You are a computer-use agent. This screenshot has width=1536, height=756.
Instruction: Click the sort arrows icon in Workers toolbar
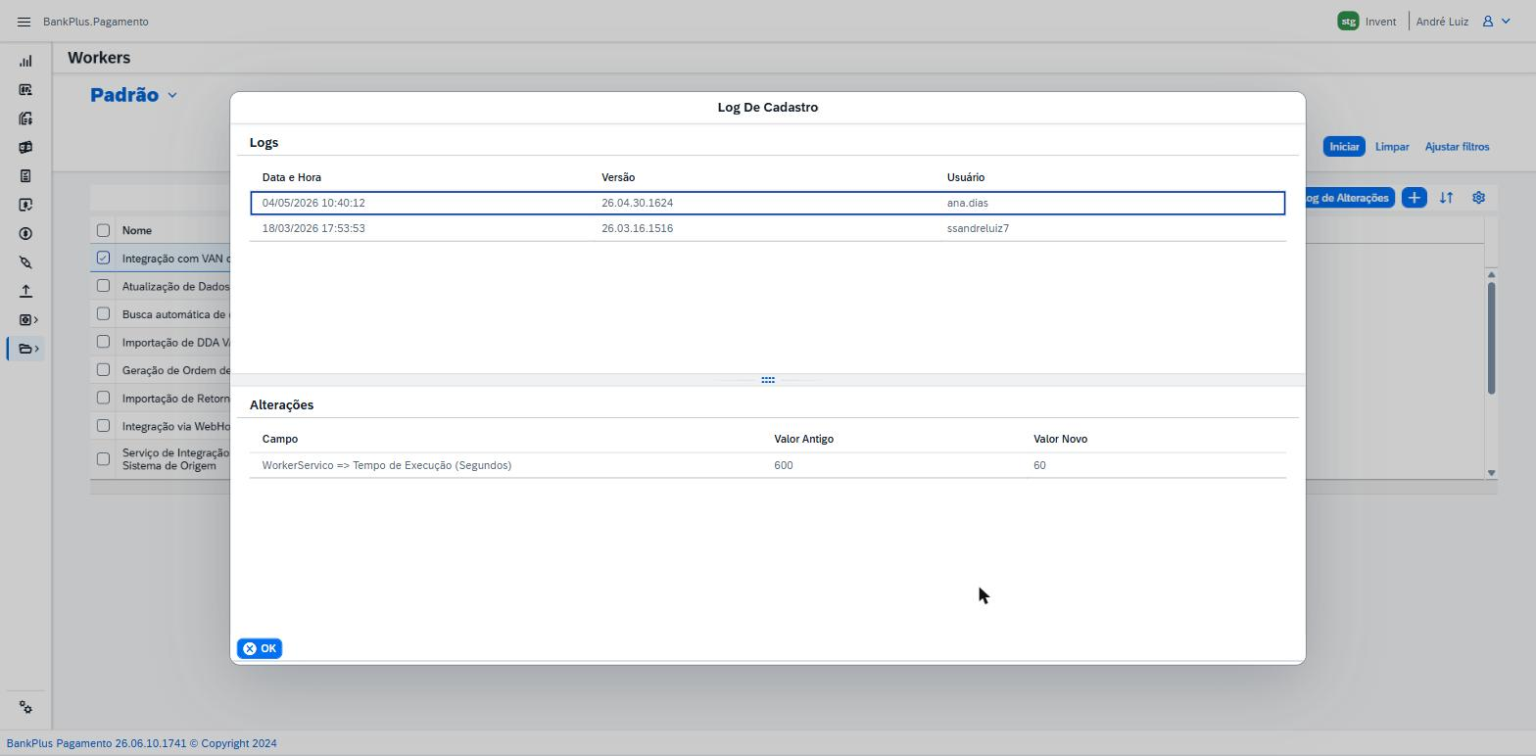click(x=1446, y=198)
